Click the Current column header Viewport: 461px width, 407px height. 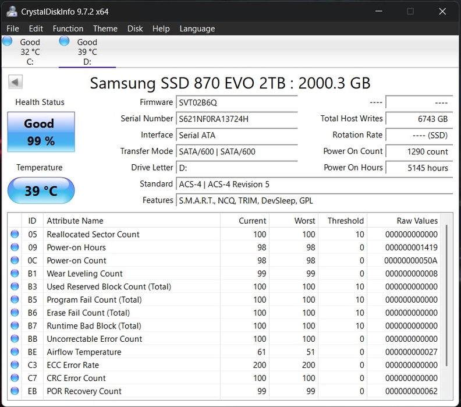click(x=244, y=221)
